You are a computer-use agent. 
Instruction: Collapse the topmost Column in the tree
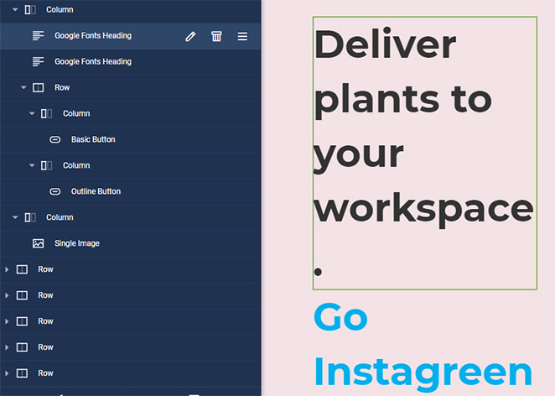click(x=15, y=9)
